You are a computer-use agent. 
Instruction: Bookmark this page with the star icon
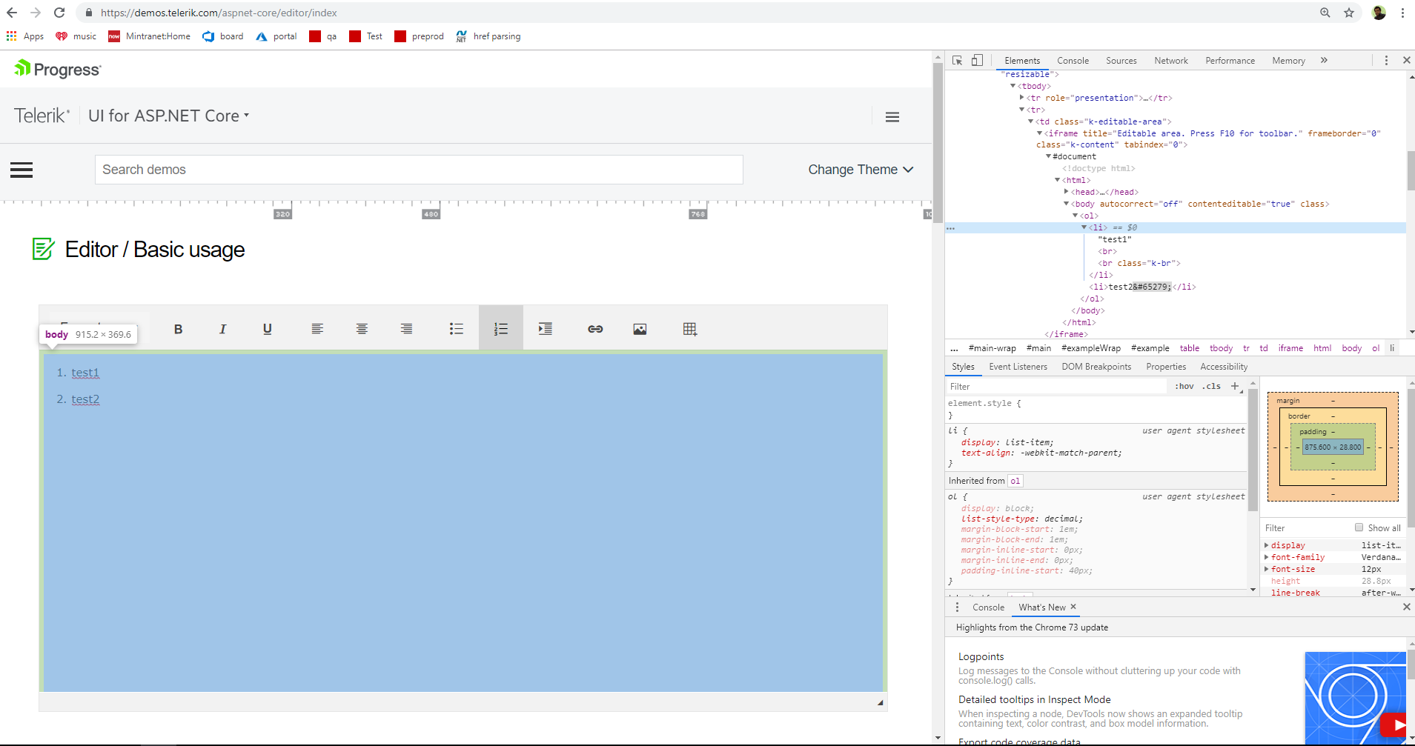[x=1349, y=13]
